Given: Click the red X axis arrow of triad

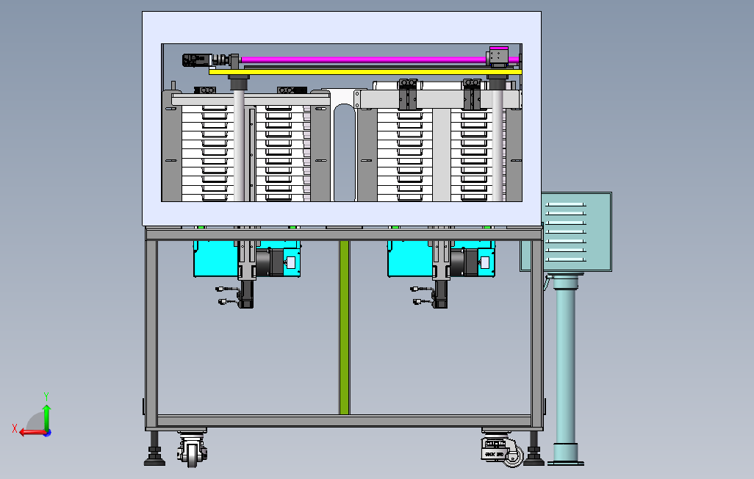Looking at the screenshot, I should [32, 433].
